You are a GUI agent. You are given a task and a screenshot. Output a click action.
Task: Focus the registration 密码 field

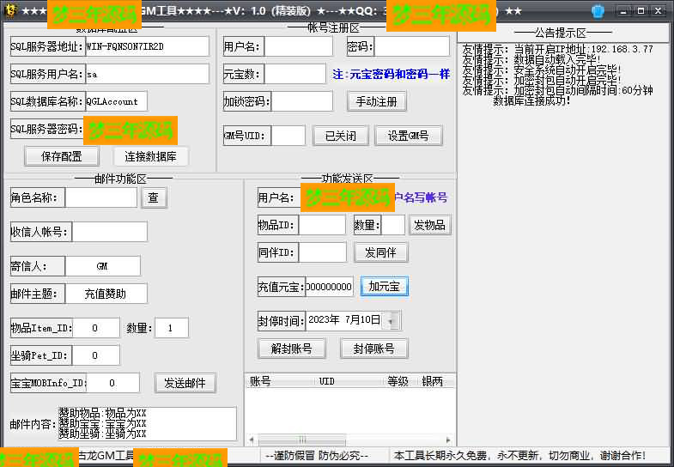pos(412,46)
